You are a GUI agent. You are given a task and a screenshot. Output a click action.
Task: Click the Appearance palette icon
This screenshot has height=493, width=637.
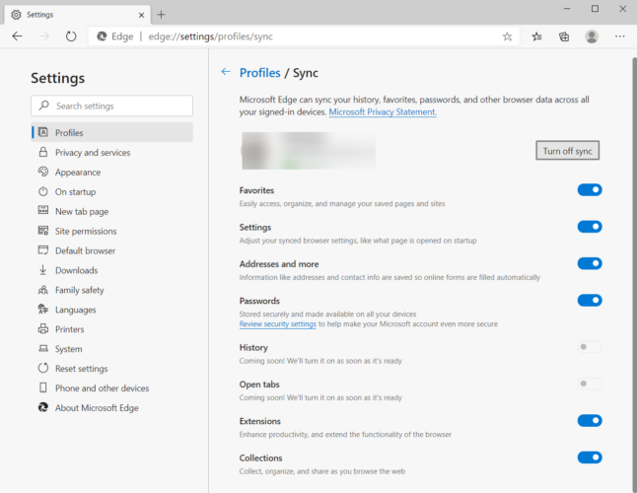(x=43, y=172)
